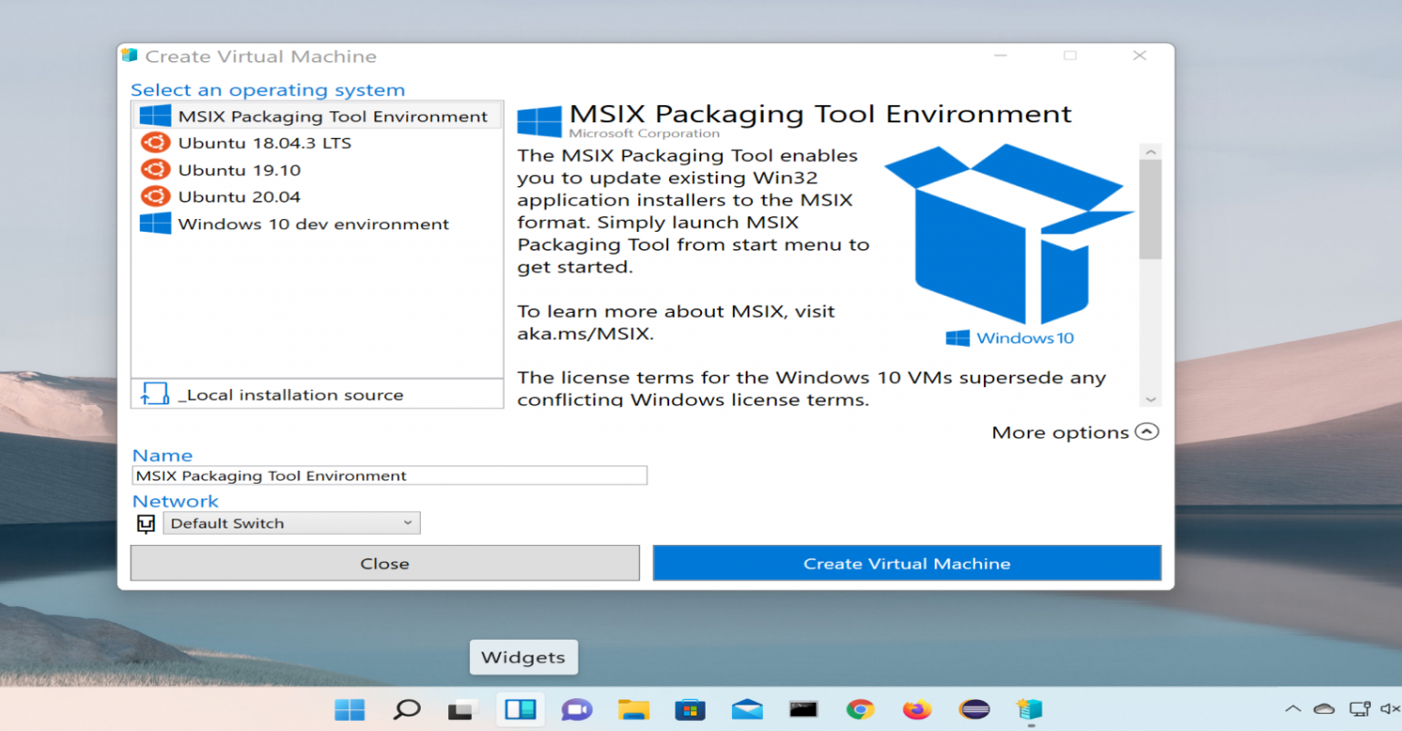Click the Ubuntu 19.10 logo icon
The width and height of the screenshot is (1402, 731).
pyautogui.click(x=155, y=170)
